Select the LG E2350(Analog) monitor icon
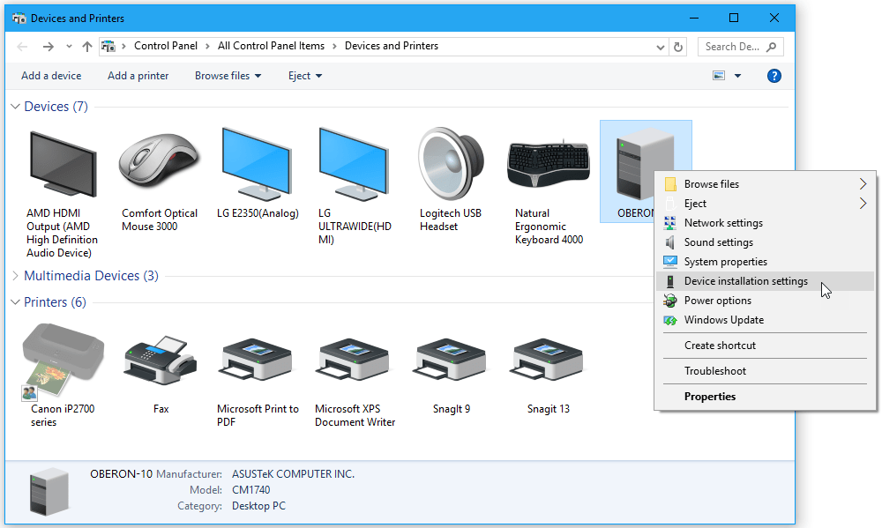 coord(257,164)
